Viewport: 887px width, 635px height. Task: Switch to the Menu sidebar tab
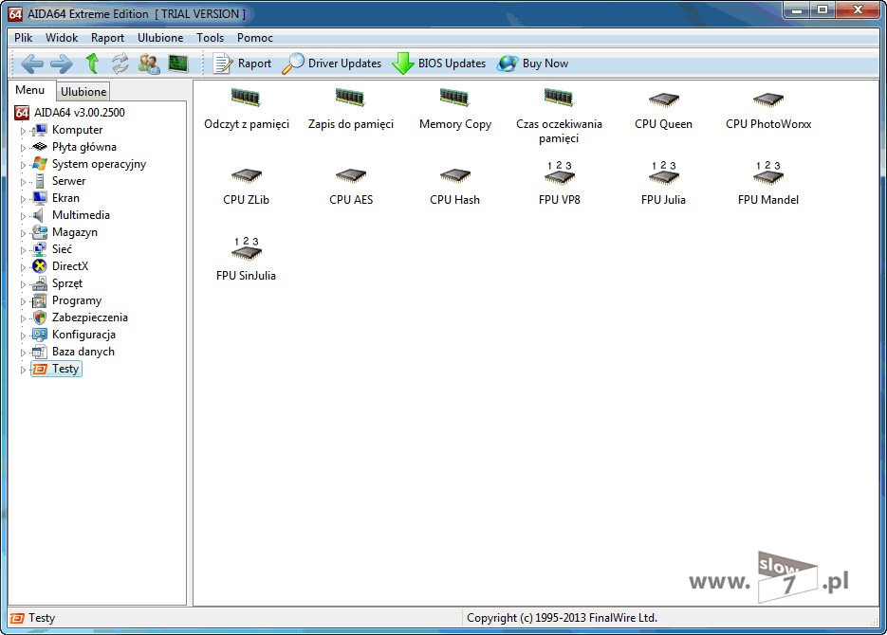(30, 90)
